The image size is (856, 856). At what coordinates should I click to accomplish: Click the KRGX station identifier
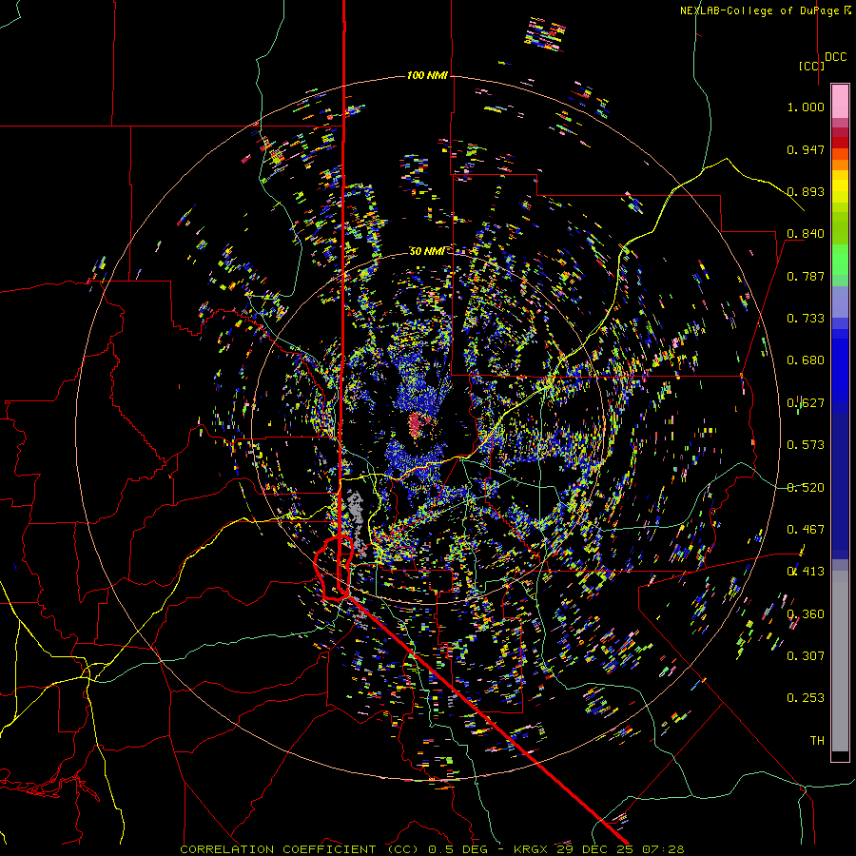(x=531, y=849)
